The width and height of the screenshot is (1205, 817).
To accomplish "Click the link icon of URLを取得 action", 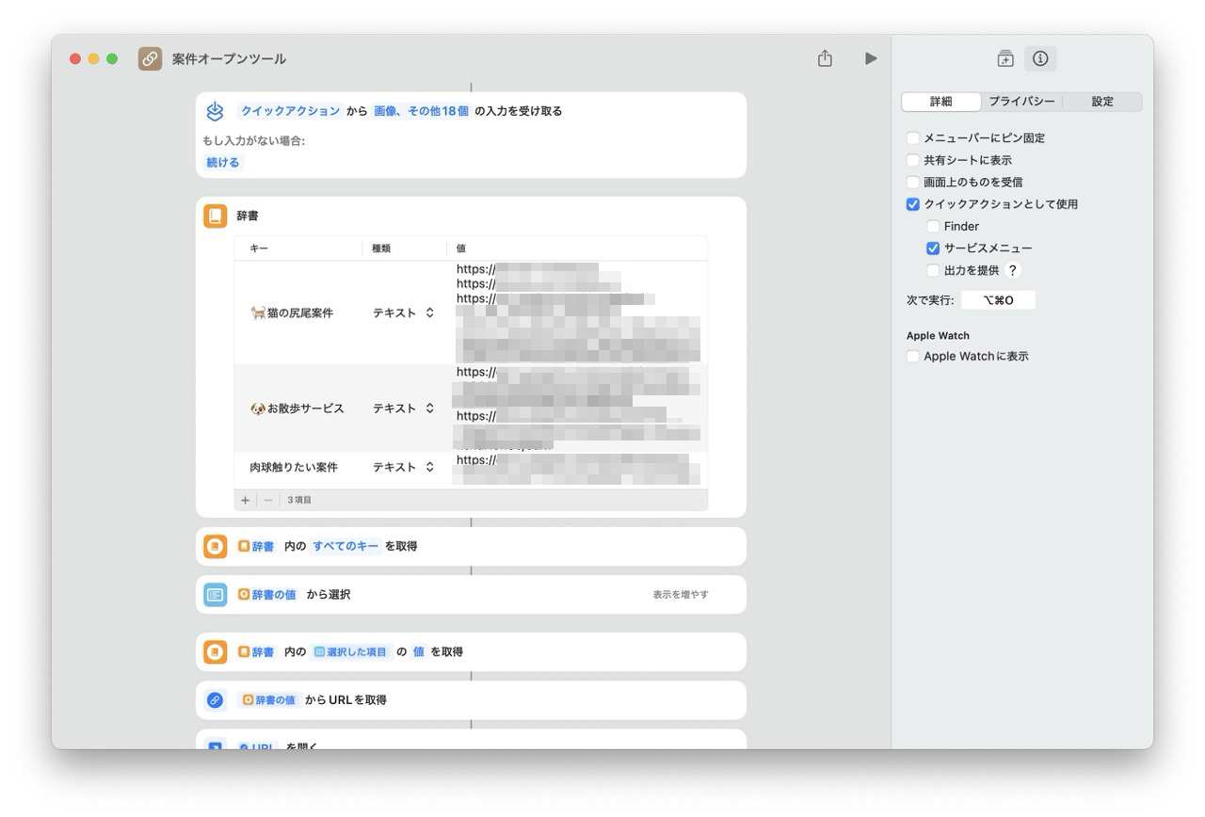I will 215,700.
